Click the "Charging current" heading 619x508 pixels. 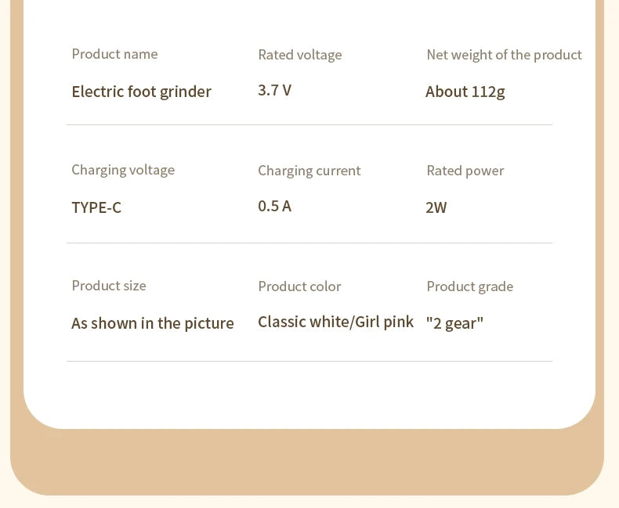coord(309,171)
